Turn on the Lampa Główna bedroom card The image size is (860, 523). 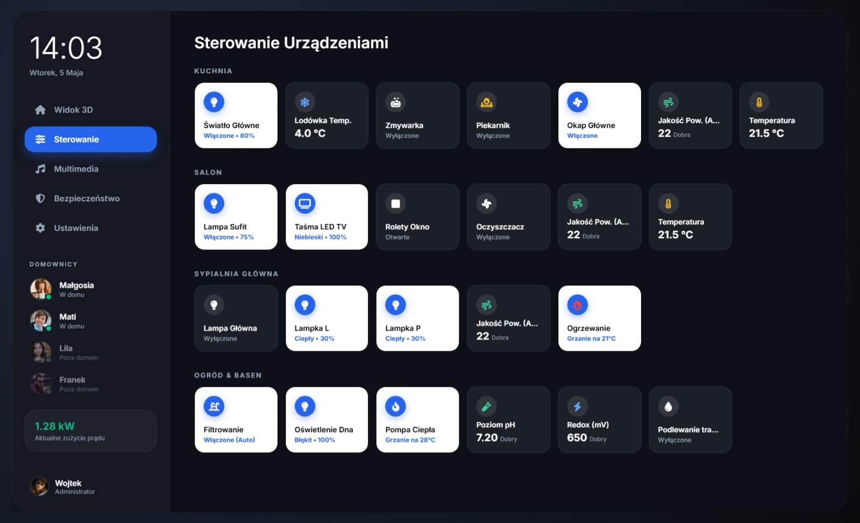tap(236, 318)
